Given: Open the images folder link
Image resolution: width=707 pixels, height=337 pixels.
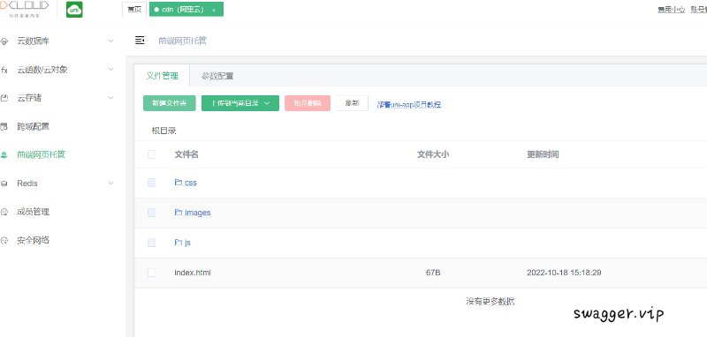Looking at the screenshot, I should point(197,213).
